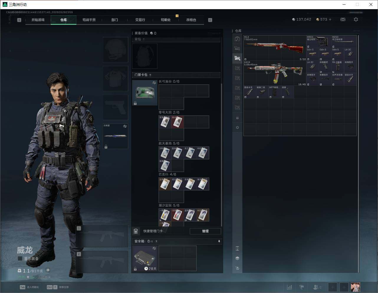Click the warehouse sort arrows icon

237,268
